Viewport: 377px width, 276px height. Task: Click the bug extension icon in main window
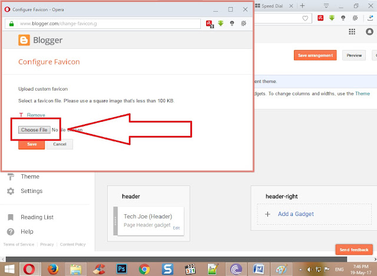click(x=355, y=18)
